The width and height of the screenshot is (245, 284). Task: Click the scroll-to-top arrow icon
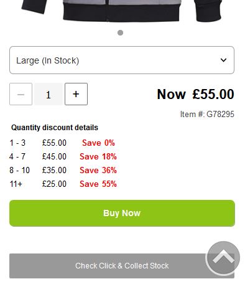(223, 258)
